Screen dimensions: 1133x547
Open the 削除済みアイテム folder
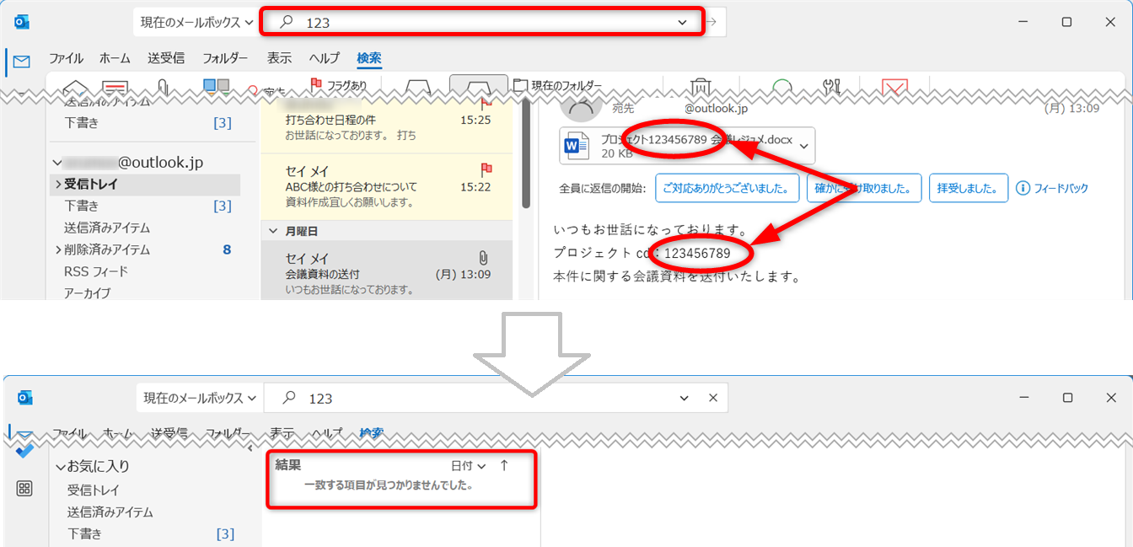click(x=107, y=249)
